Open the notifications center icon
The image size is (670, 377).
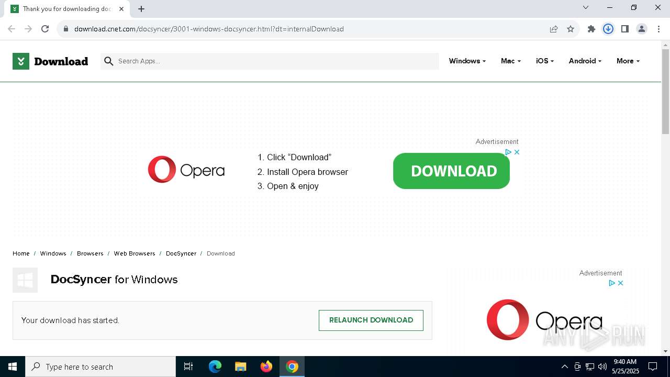[653, 367]
